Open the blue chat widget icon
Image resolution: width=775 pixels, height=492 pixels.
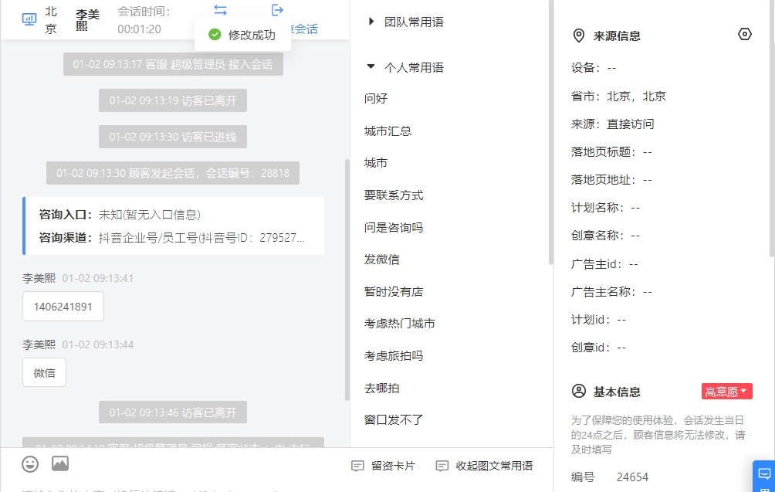pyautogui.click(x=764, y=475)
